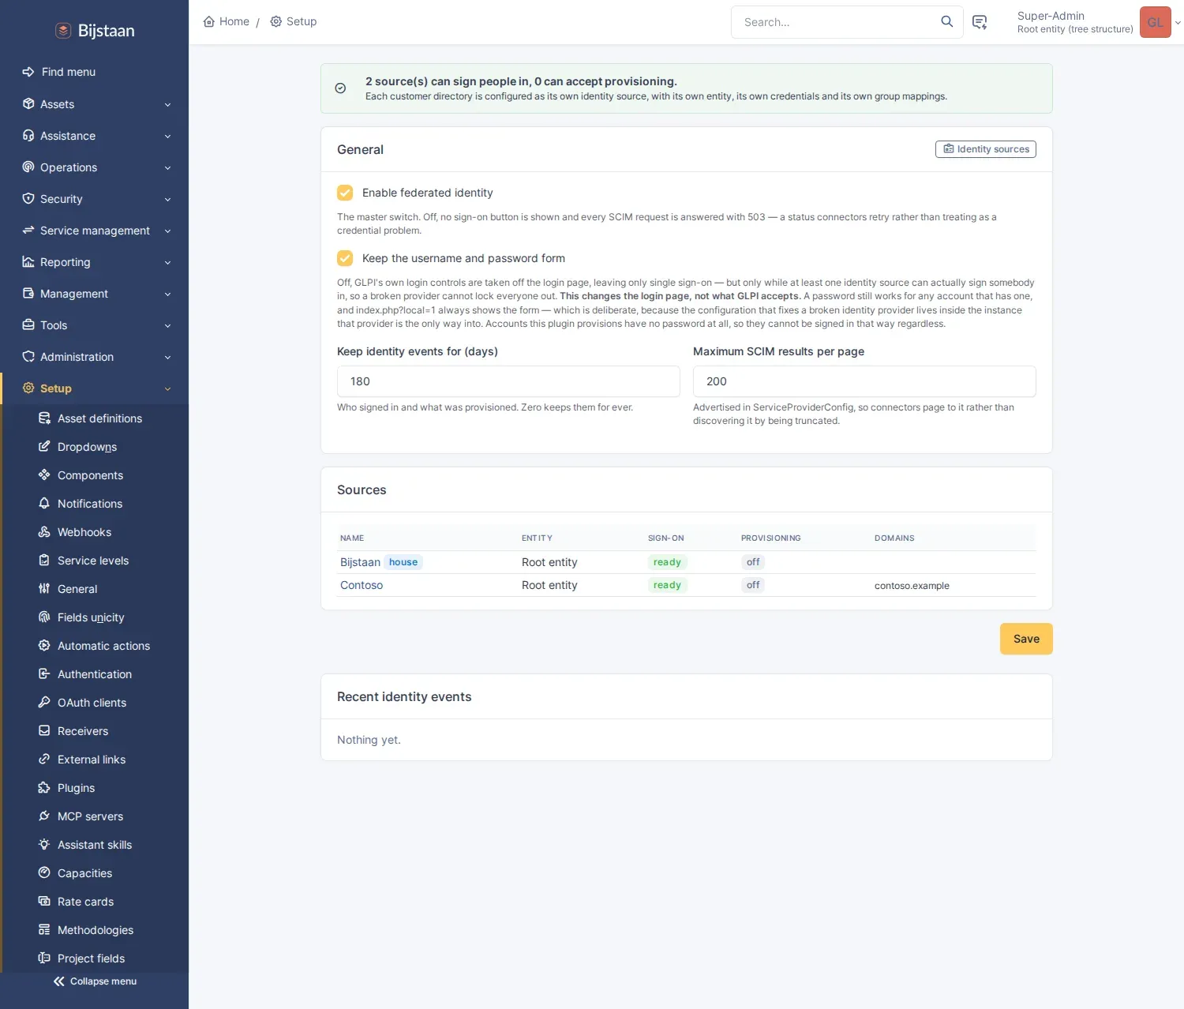This screenshot has height=1009, width=1184.
Task: Click the MCP servers plug icon
Action: (x=44, y=816)
